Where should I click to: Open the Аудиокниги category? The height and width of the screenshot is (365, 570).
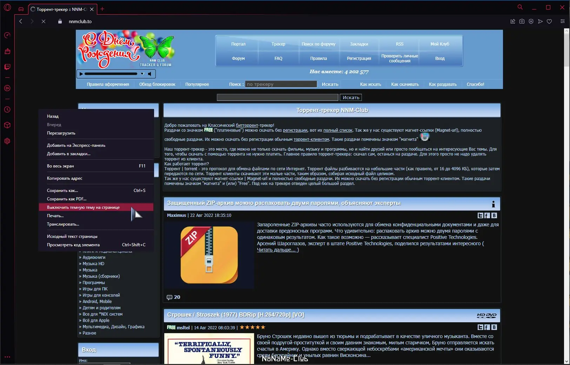coord(94,257)
